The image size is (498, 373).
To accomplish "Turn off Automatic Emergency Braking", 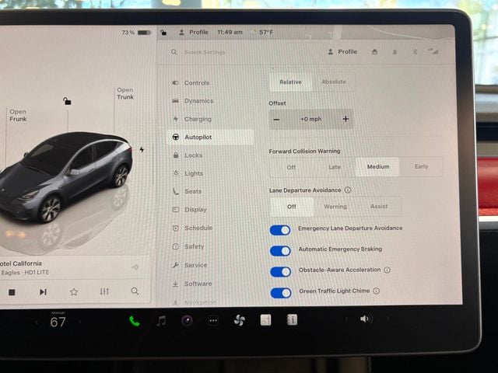I will [x=280, y=250].
